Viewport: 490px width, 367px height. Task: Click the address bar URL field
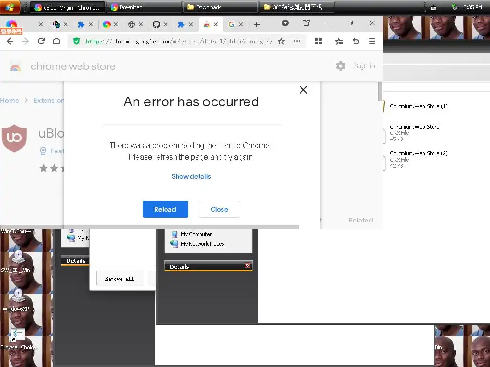(x=178, y=41)
